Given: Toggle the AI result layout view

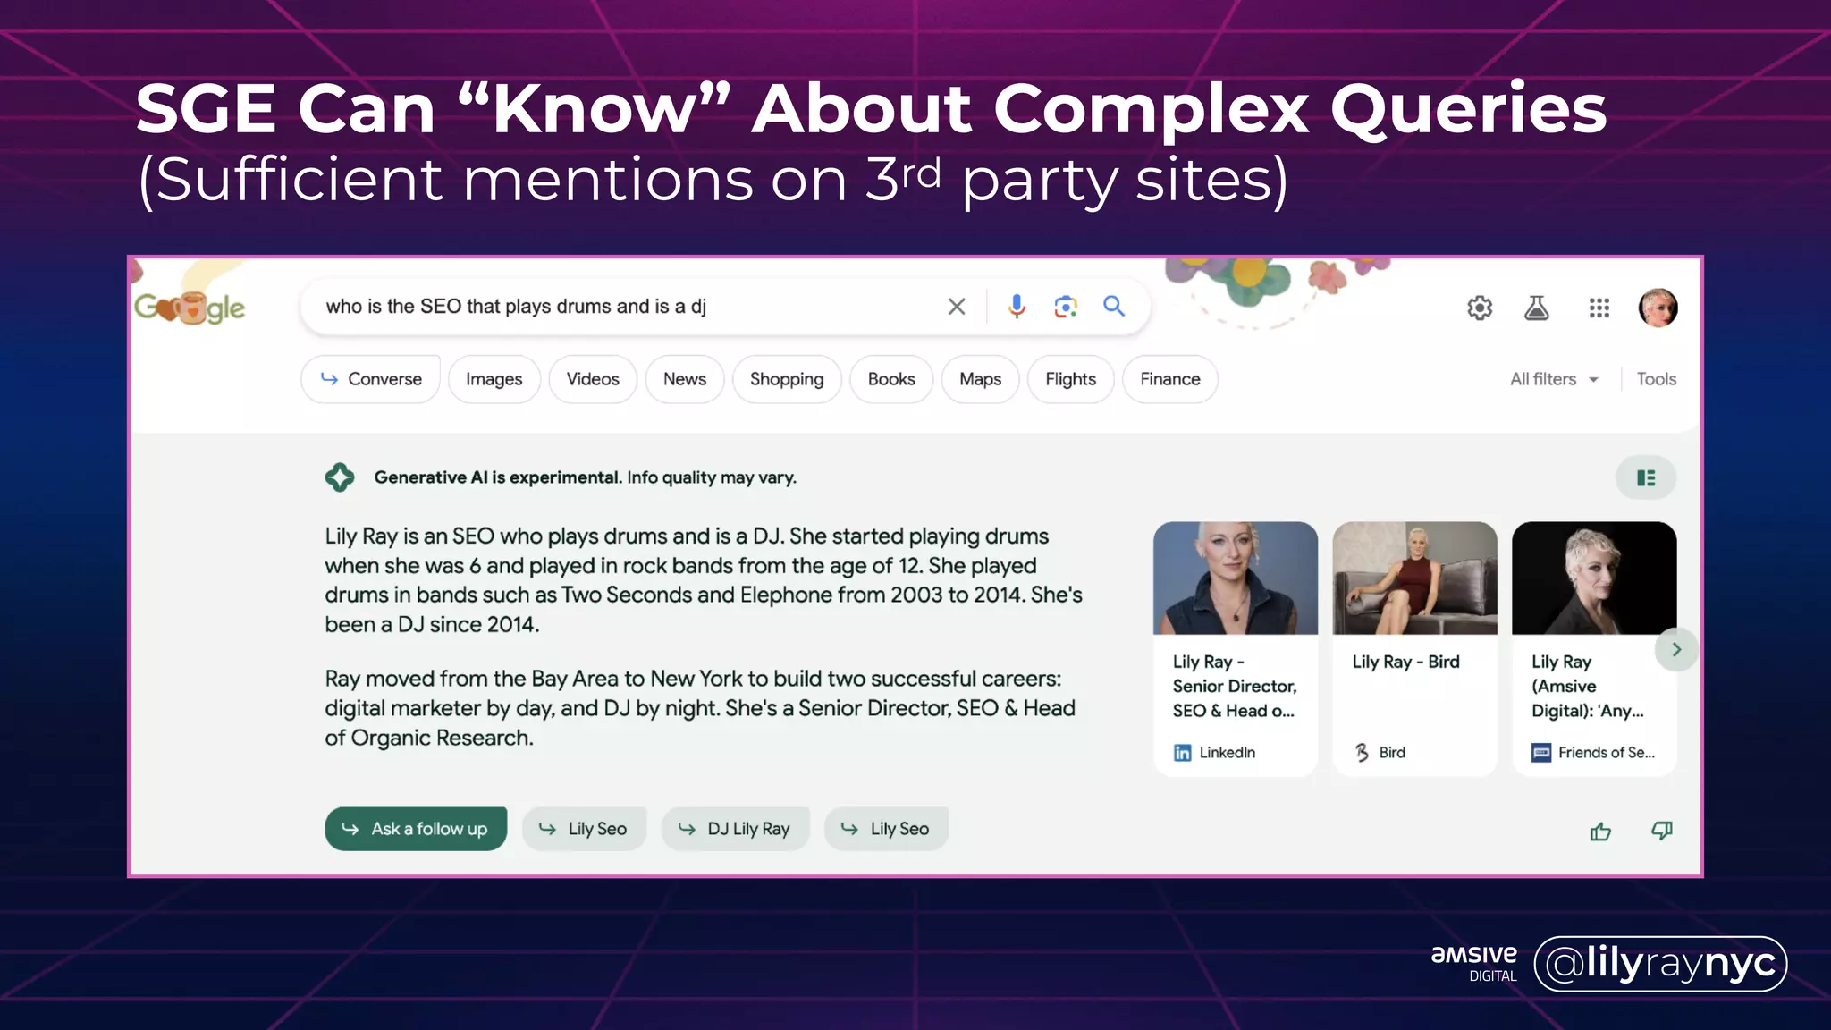Looking at the screenshot, I should tap(1645, 478).
